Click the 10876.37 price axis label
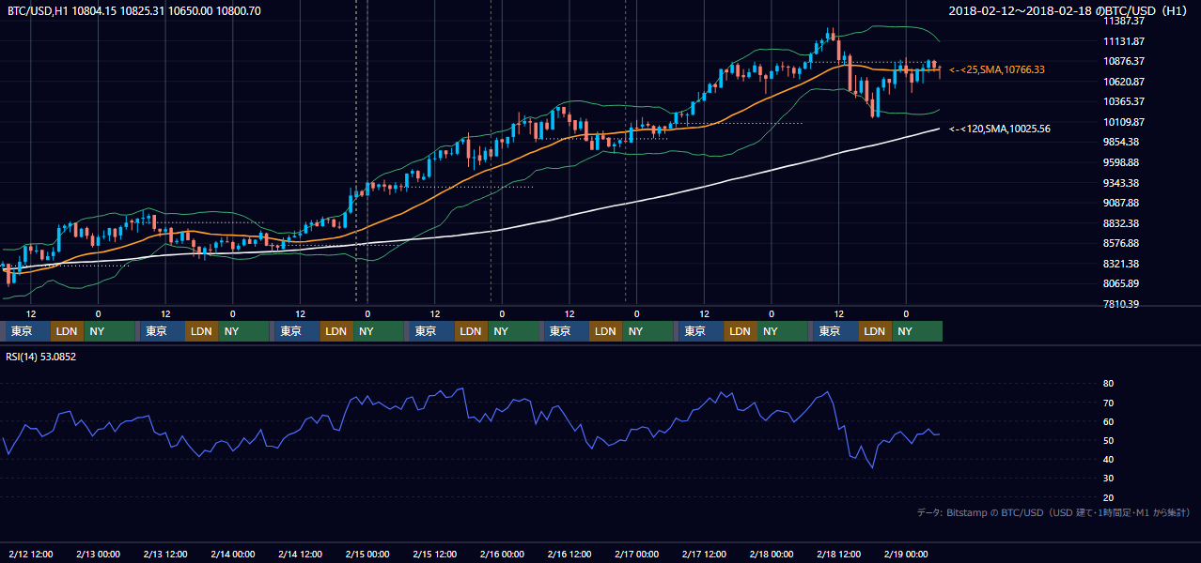The image size is (1201, 563). [x=1124, y=61]
